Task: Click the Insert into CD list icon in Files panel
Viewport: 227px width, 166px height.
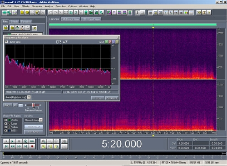Action: pyautogui.click(x=22, y=28)
